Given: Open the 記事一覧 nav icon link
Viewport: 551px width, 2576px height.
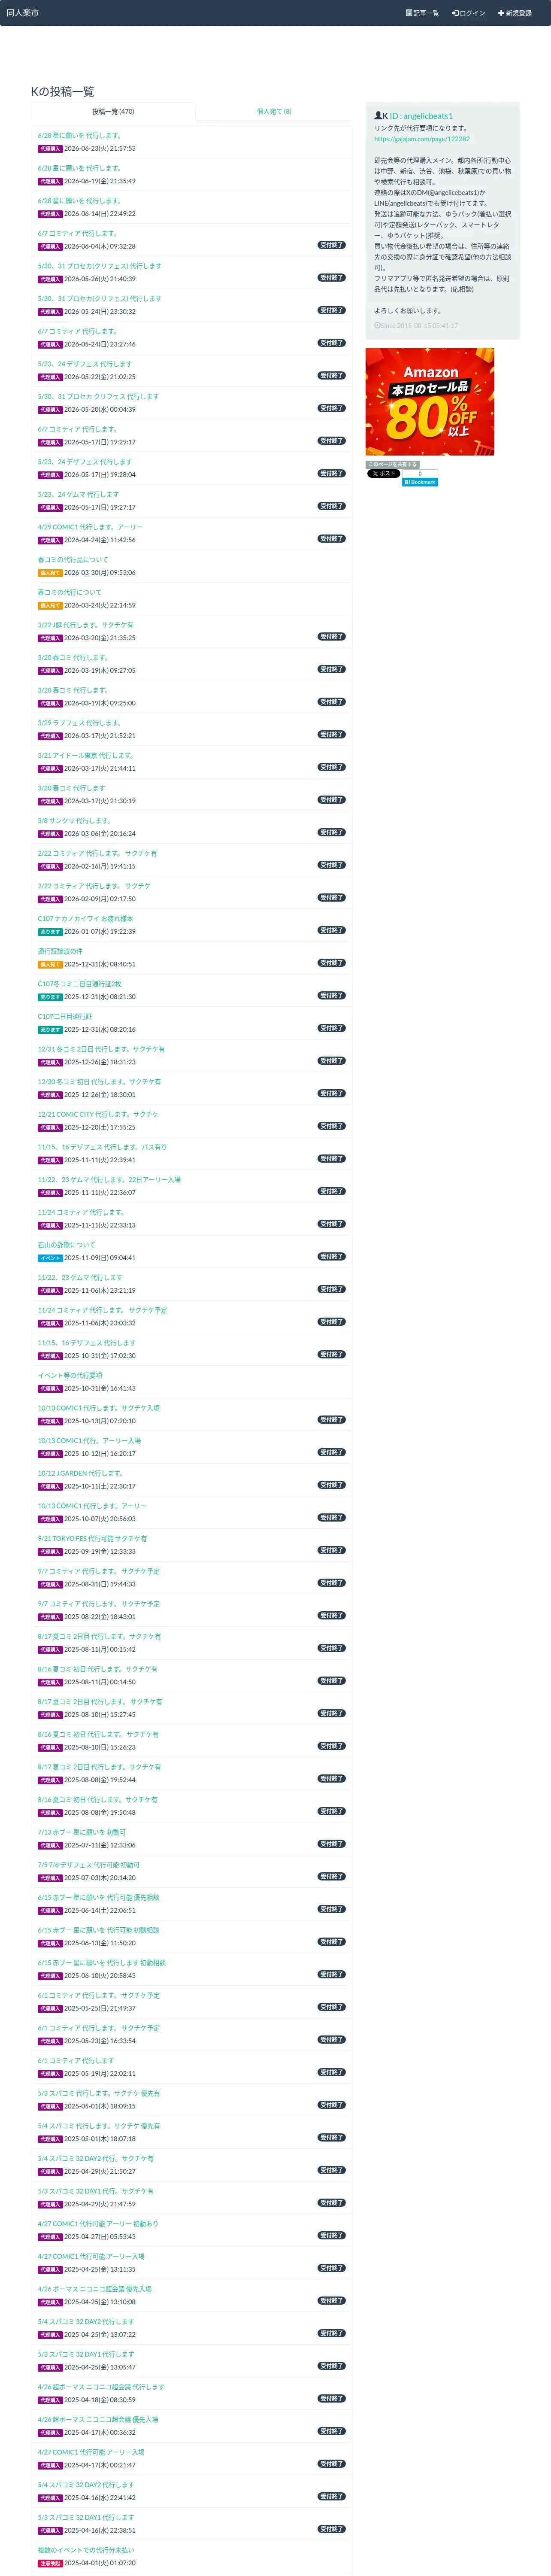Looking at the screenshot, I should click(422, 13).
